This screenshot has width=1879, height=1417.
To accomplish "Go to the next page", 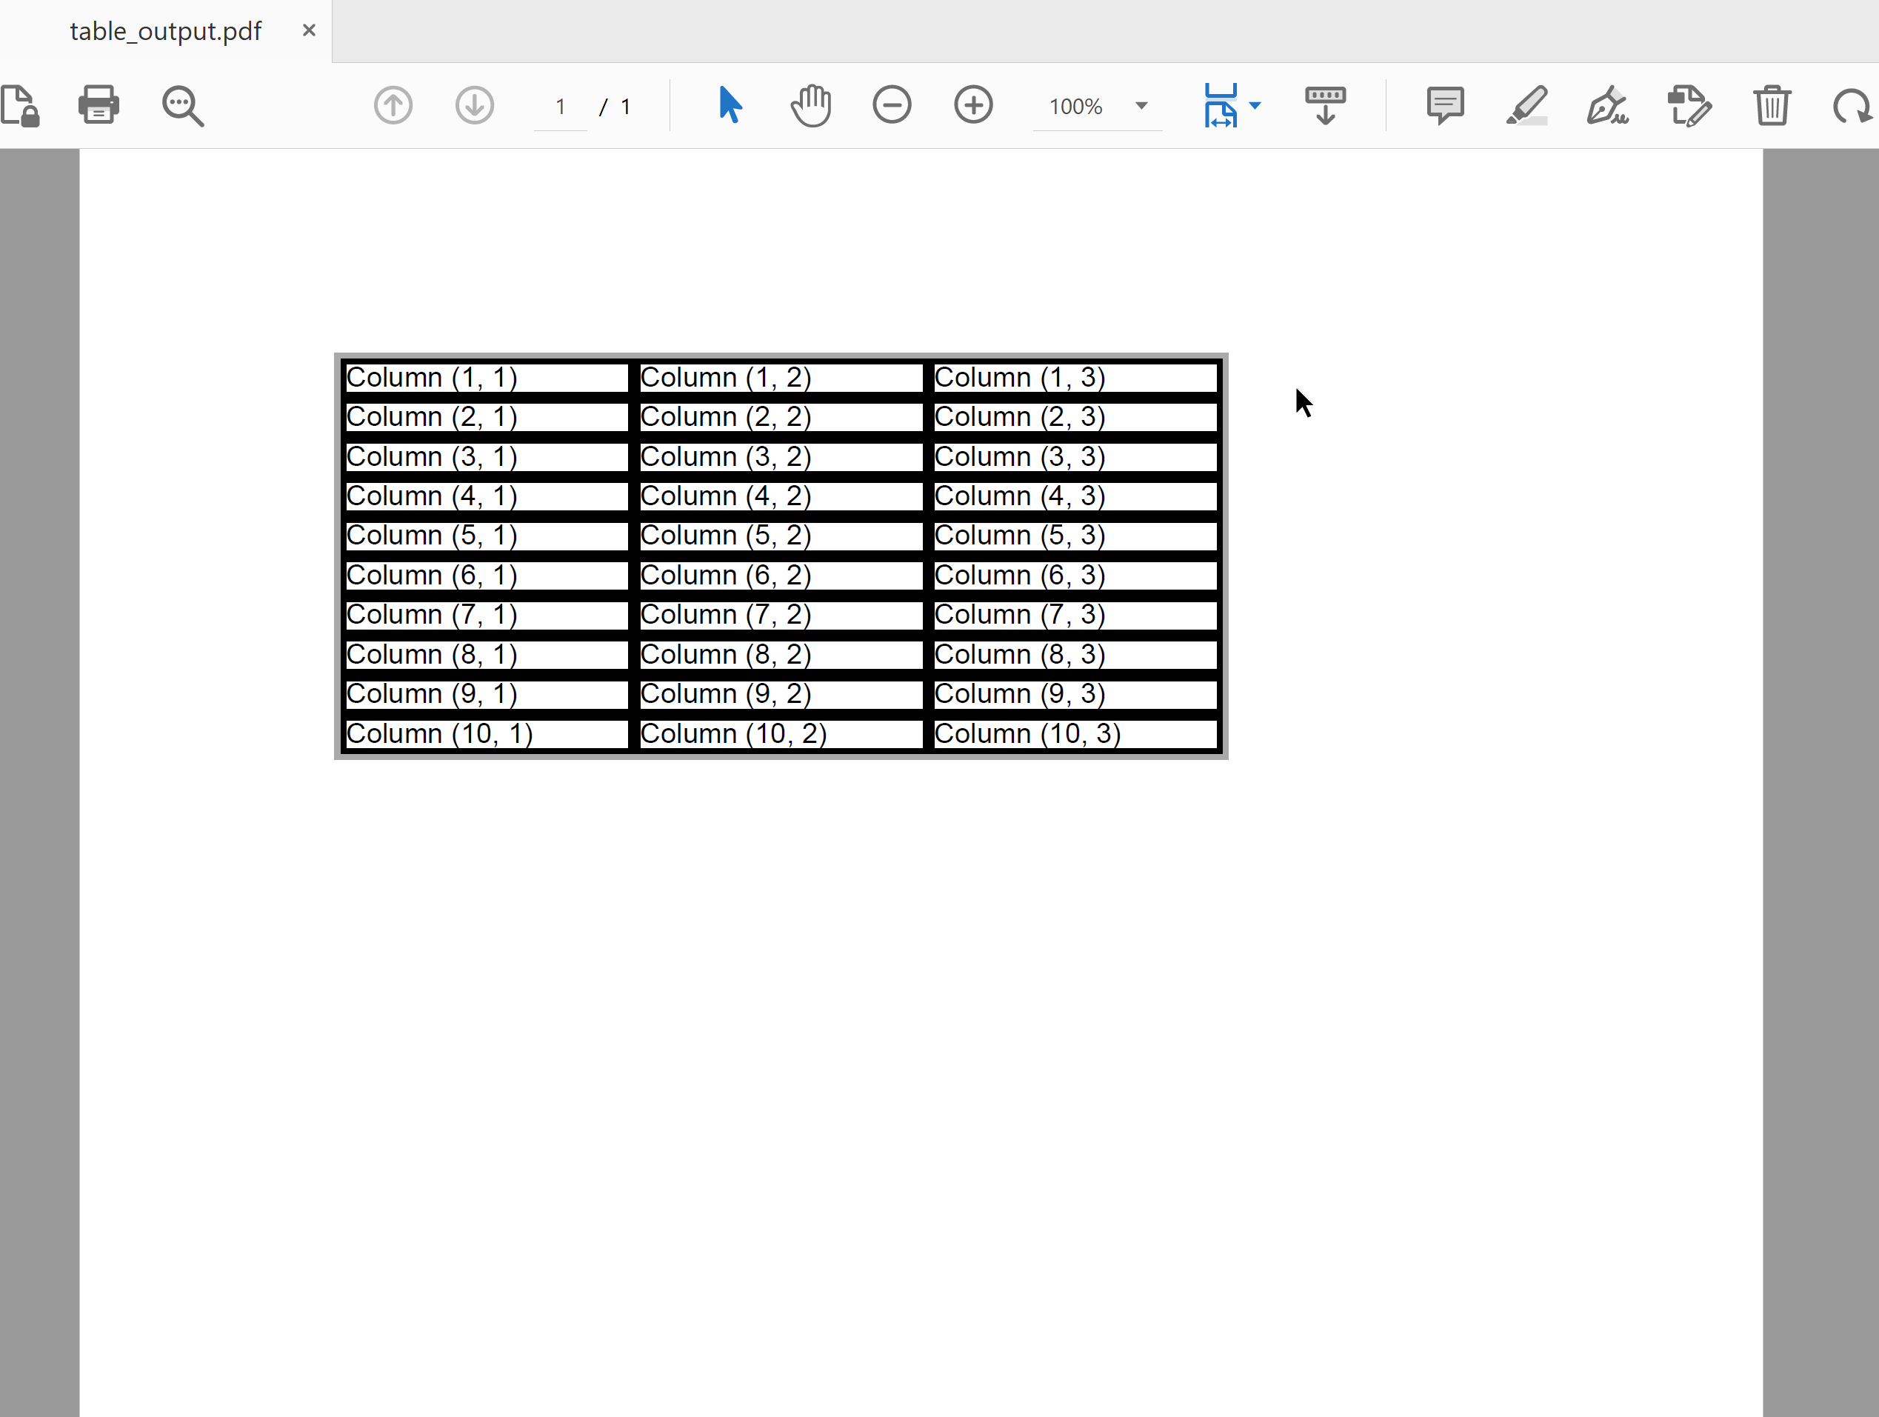I will 474,105.
